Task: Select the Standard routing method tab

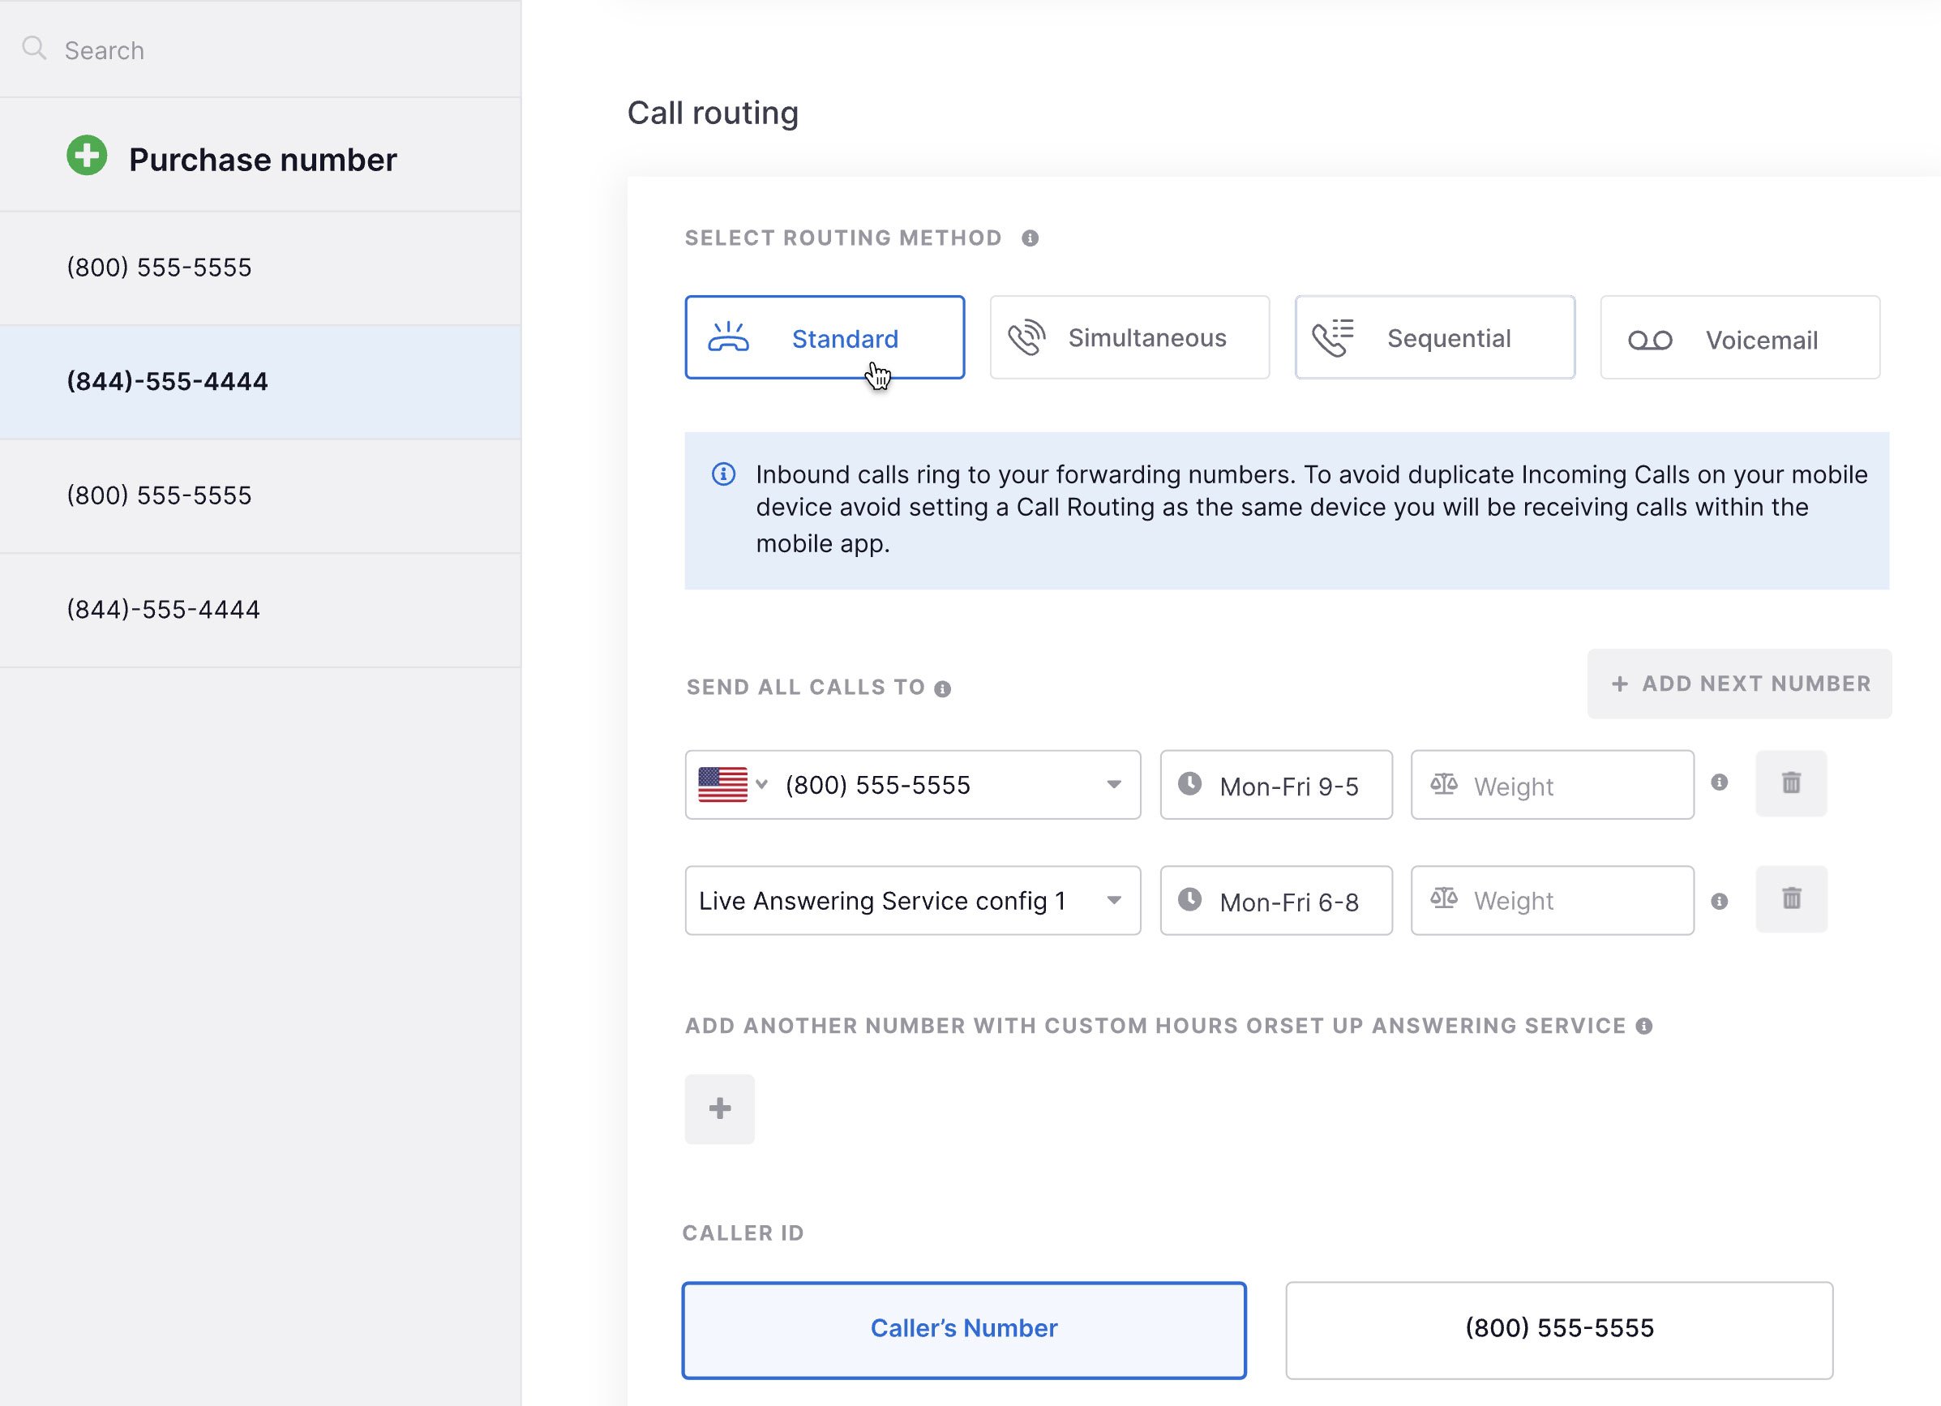Action: pyautogui.click(x=826, y=337)
